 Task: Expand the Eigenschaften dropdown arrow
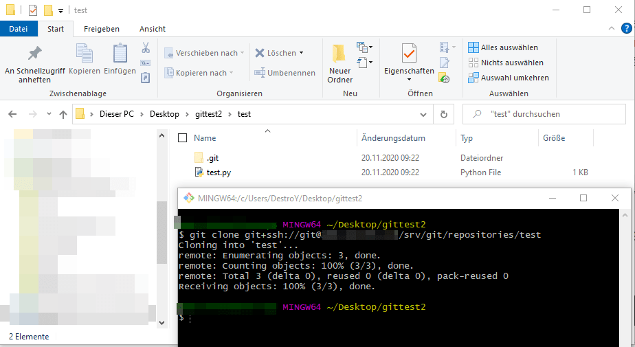click(409, 79)
